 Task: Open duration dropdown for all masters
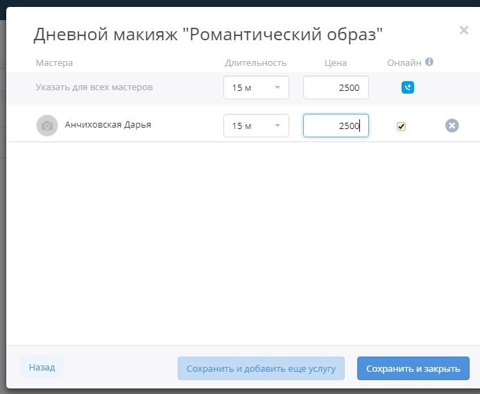tap(256, 87)
